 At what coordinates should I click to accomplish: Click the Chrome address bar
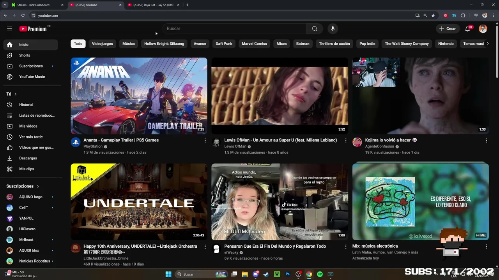click(x=222, y=16)
